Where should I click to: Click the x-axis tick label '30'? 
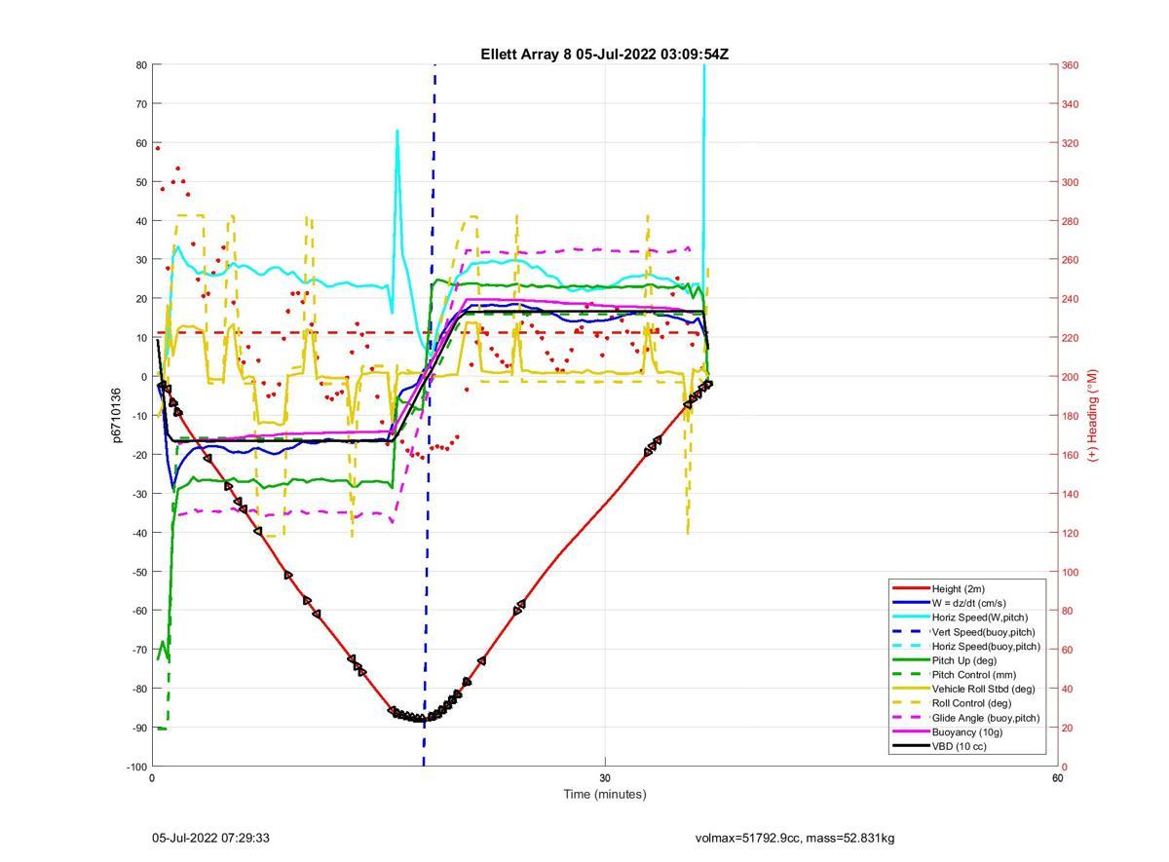[605, 778]
